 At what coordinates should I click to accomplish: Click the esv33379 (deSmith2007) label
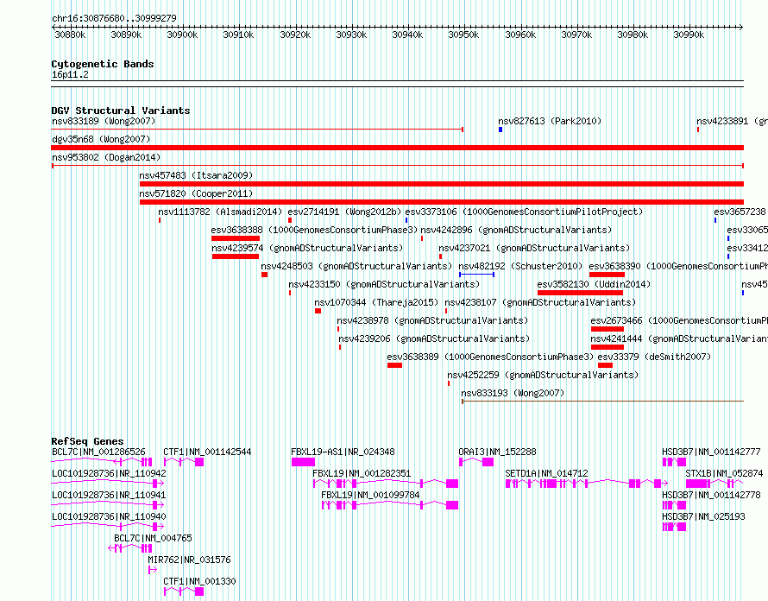654,357
